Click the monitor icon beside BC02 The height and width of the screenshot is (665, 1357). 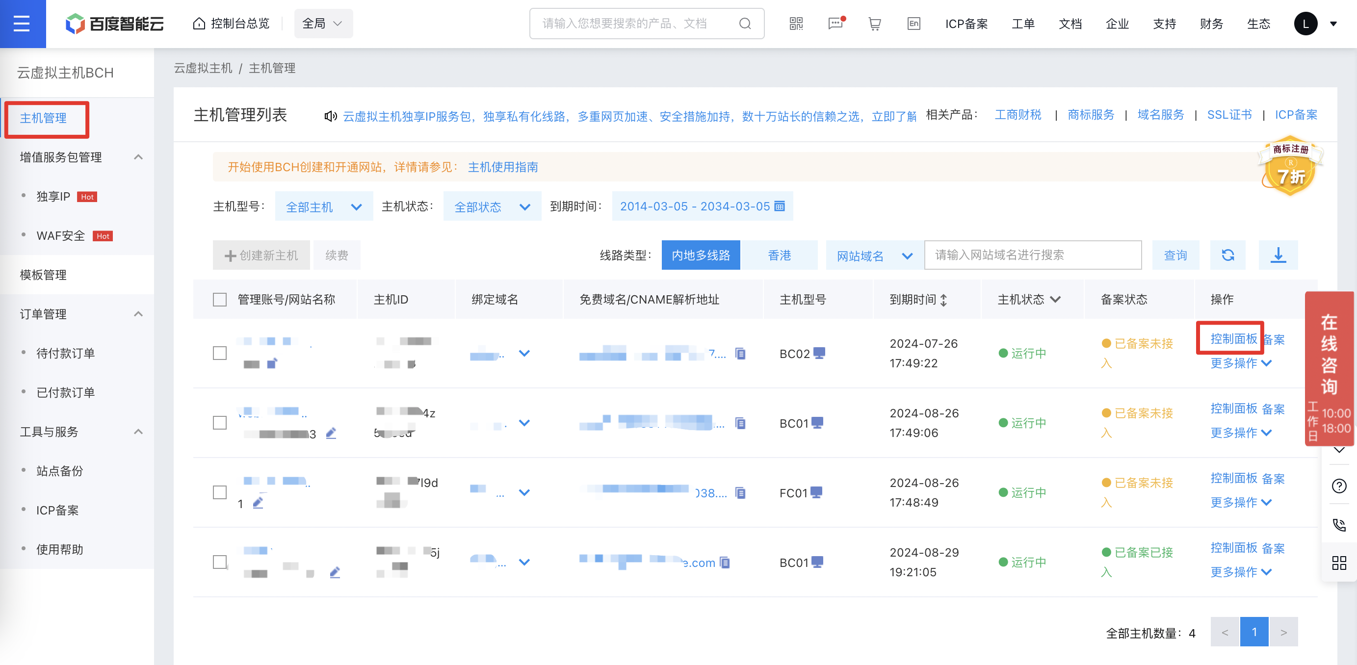819,353
